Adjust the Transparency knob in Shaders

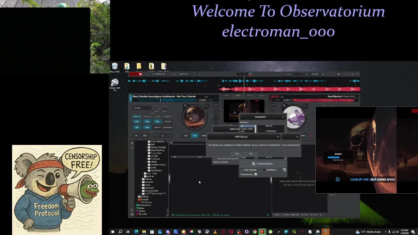pos(256,175)
